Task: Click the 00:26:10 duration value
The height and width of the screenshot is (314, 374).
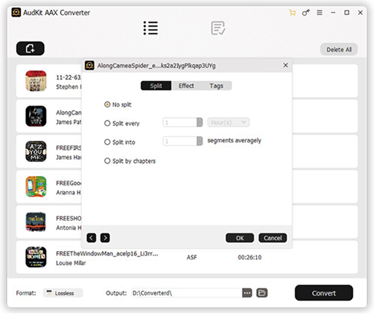Action: [x=249, y=257]
